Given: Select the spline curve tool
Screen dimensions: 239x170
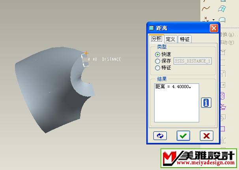Looking at the screenshot, I should [x=206, y=9].
